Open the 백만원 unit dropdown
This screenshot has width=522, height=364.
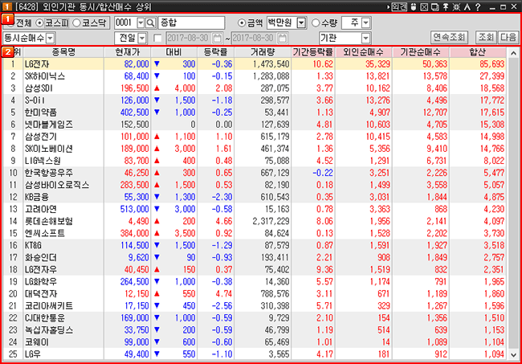tap(301, 23)
